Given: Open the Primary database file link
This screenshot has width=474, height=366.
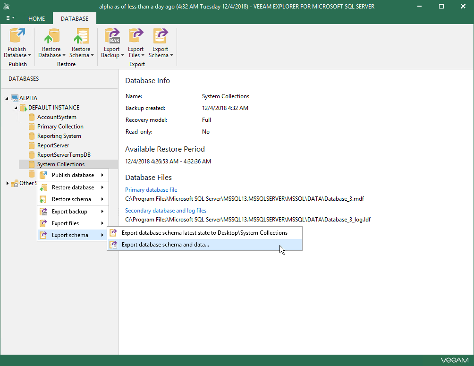Looking at the screenshot, I should (151, 190).
